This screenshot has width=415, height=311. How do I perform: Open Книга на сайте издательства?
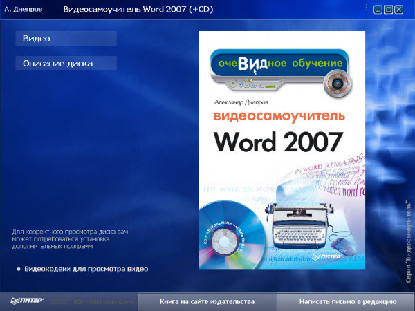[x=207, y=301]
